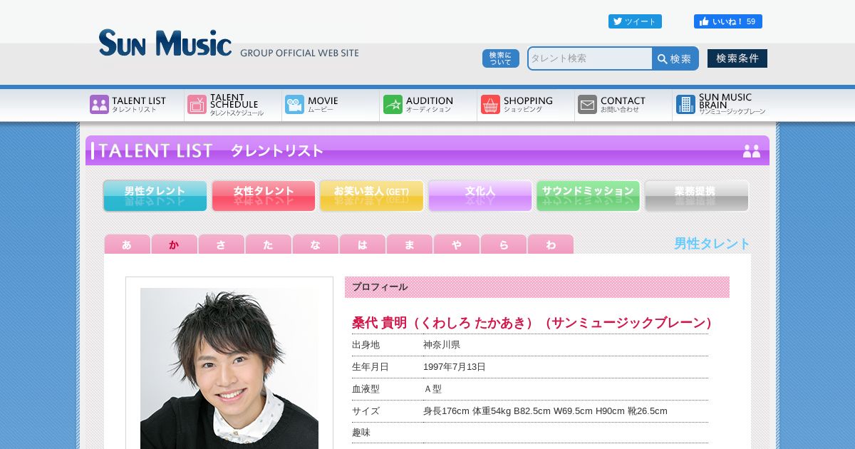Click the Sun Music Brain building icon
This screenshot has width=855, height=449.
(x=685, y=105)
